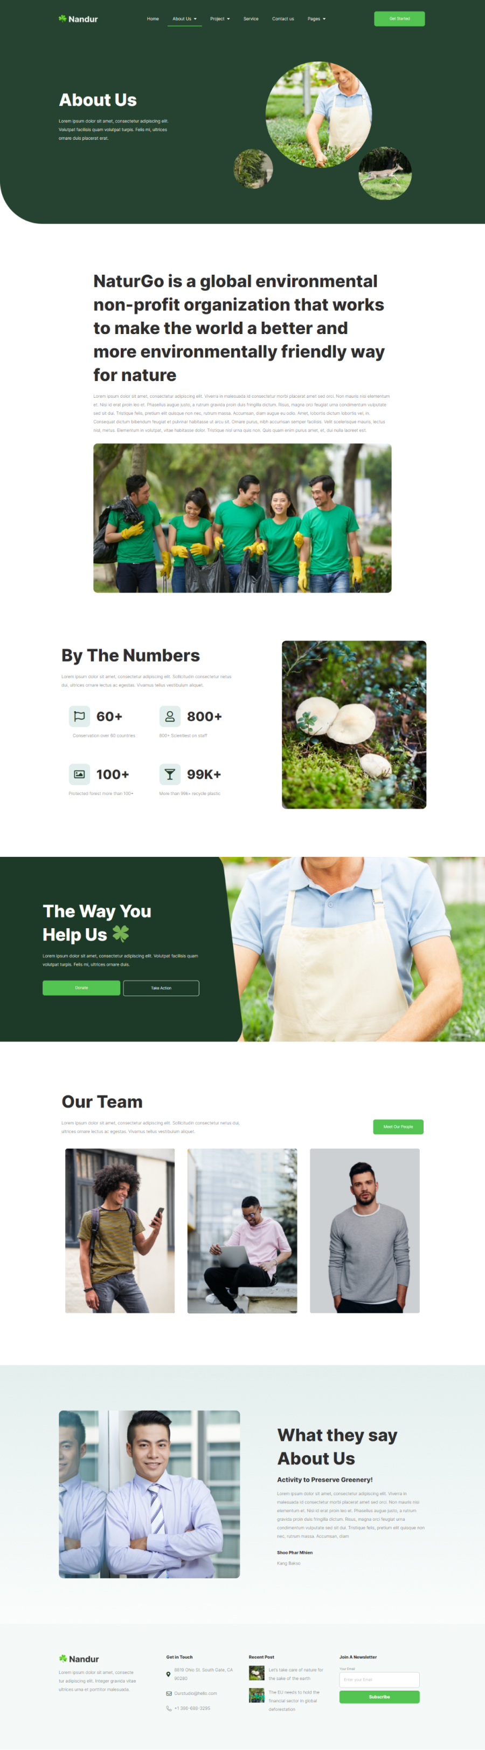Click the green Donate button

click(81, 988)
